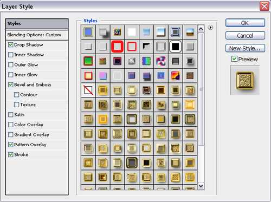Enable the Satin effect checkbox
Screen dimensions: 271x202
tap(11, 114)
